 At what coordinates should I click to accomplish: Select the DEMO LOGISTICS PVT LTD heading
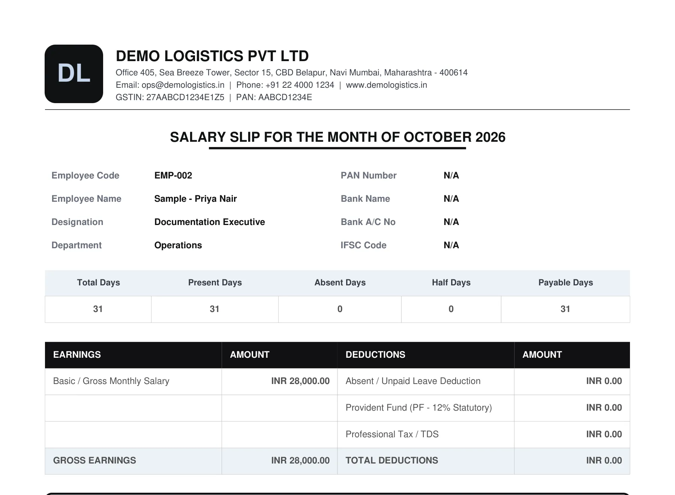point(212,56)
